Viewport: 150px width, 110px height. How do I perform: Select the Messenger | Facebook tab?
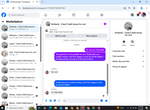pos(20,2)
